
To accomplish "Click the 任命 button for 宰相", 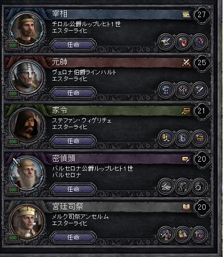I will coord(73,45).
